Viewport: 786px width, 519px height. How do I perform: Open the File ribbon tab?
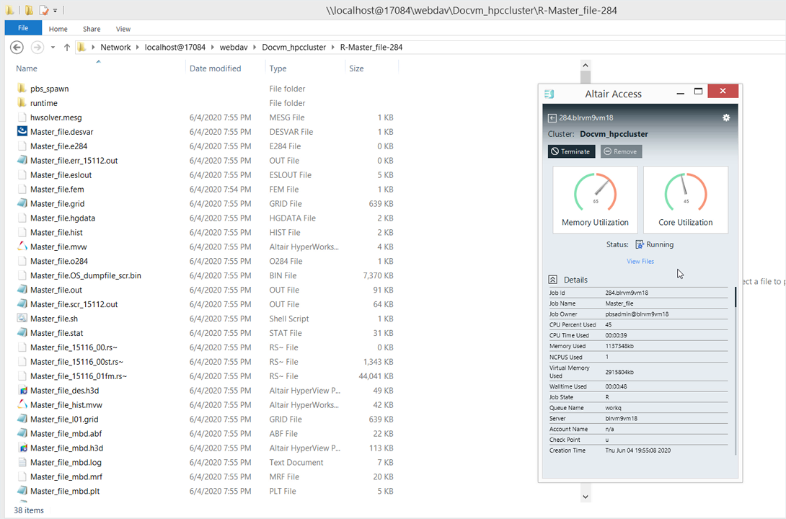coord(23,28)
